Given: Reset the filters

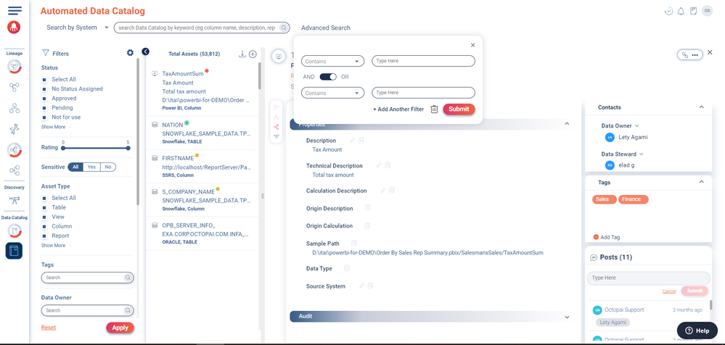Looking at the screenshot, I should pos(49,328).
